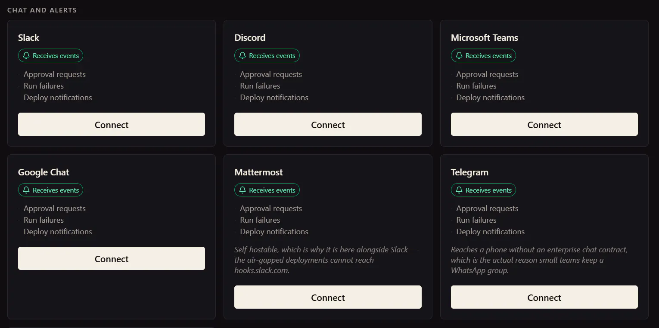
Task: Select the Microsoft Teams card title
Action: (x=485, y=38)
